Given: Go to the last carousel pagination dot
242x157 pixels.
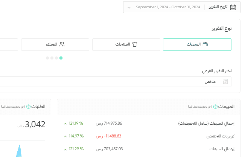Looking at the screenshot, I should [47, 58].
